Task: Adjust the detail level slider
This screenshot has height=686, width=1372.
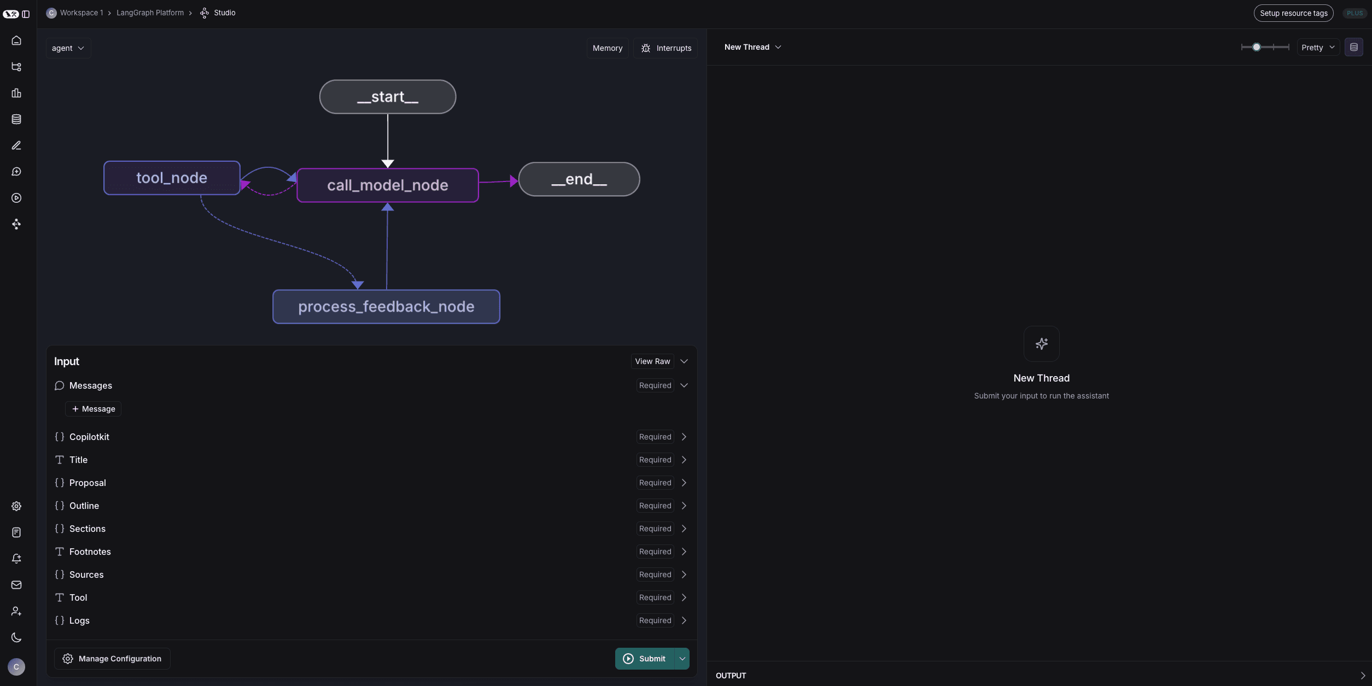Action: (1257, 48)
